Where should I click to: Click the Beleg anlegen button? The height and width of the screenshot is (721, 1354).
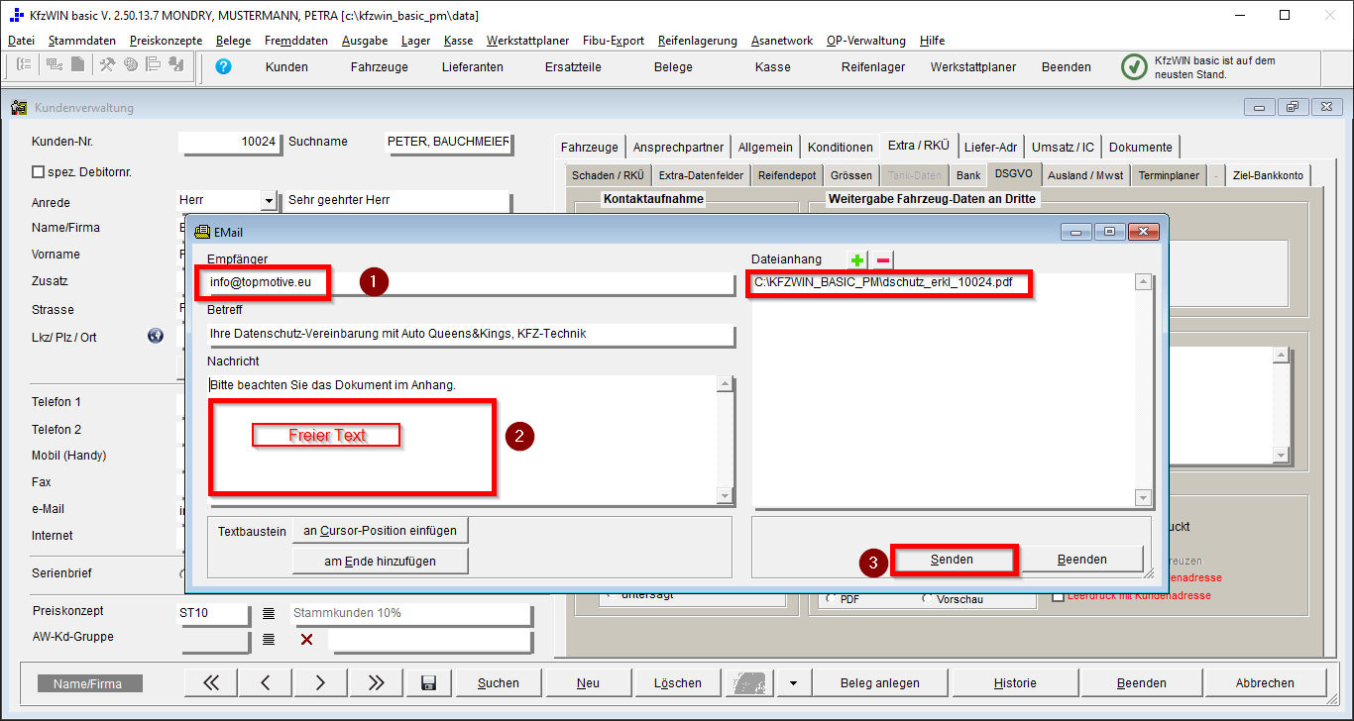(x=880, y=682)
